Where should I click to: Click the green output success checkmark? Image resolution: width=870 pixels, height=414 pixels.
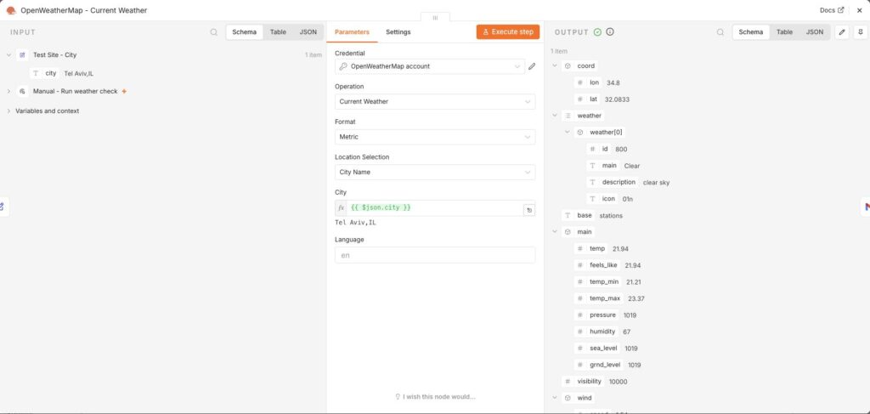597,32
